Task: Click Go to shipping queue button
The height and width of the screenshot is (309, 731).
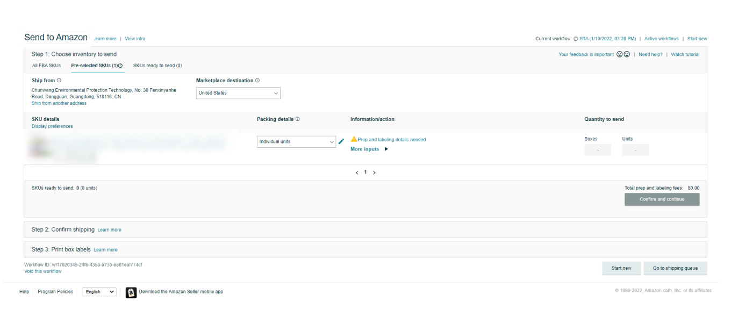Action: pos(675,268)
